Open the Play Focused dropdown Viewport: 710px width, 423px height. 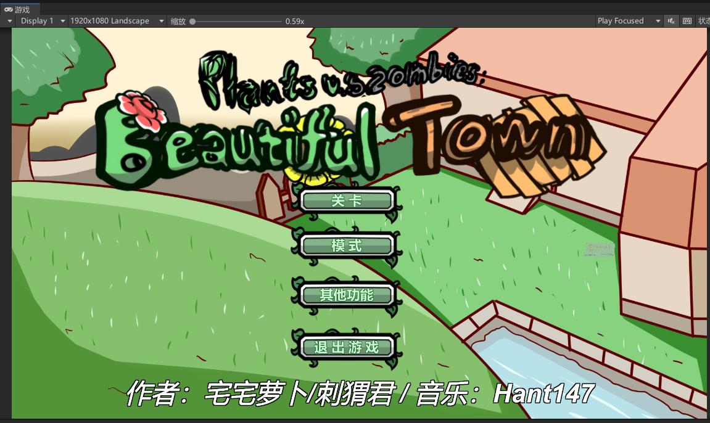coord(628,21)
